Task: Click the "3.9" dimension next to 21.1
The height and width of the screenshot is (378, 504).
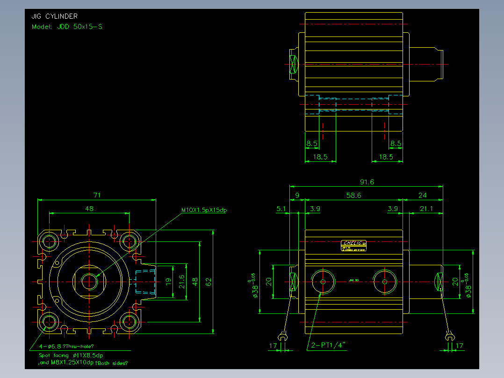Action: 392,209
